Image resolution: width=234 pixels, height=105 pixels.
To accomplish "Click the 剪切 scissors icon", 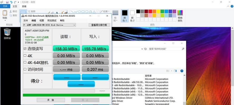I will coord(11,11).
